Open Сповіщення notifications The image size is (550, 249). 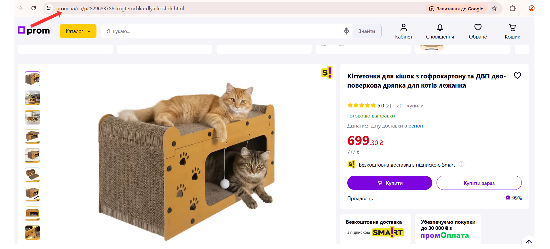coord(440,31)
